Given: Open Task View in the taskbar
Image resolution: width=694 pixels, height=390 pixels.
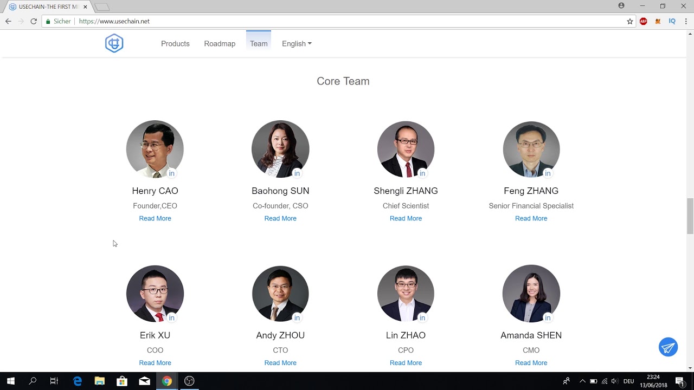Looking at the screenshot, I should coord(54,381).
